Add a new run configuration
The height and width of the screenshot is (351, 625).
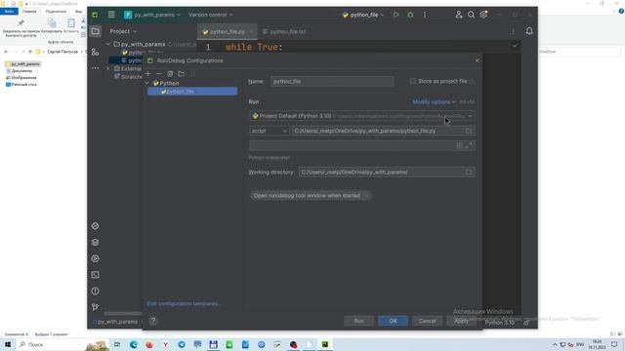click(x=147, y=74)
